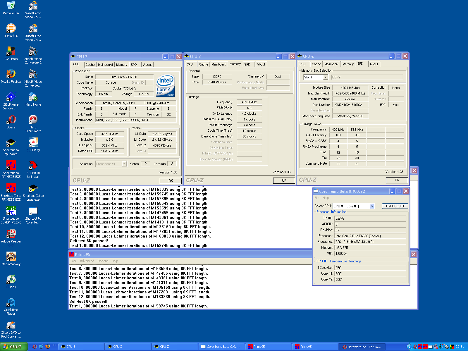Click OK in the first CPU-Z window
The image size is (468, 351).
[171, 181]
